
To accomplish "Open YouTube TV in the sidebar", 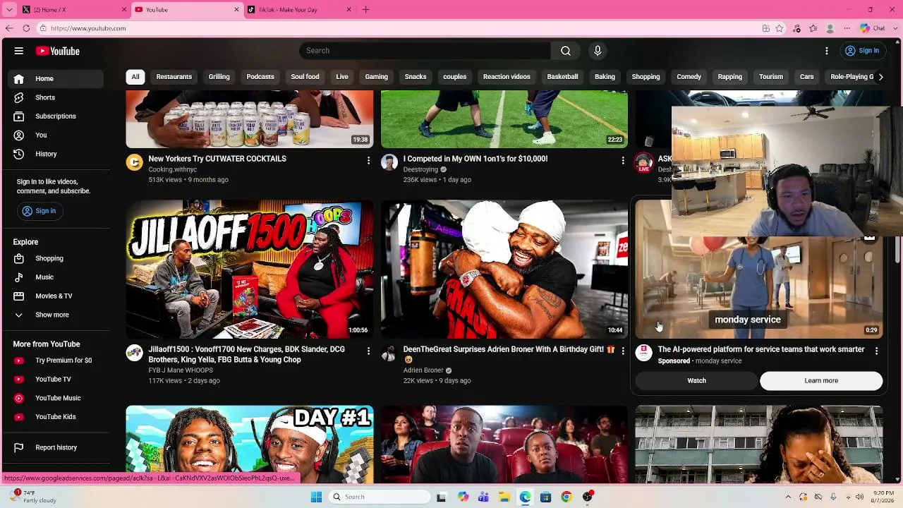I will click(x=56, y=380).
